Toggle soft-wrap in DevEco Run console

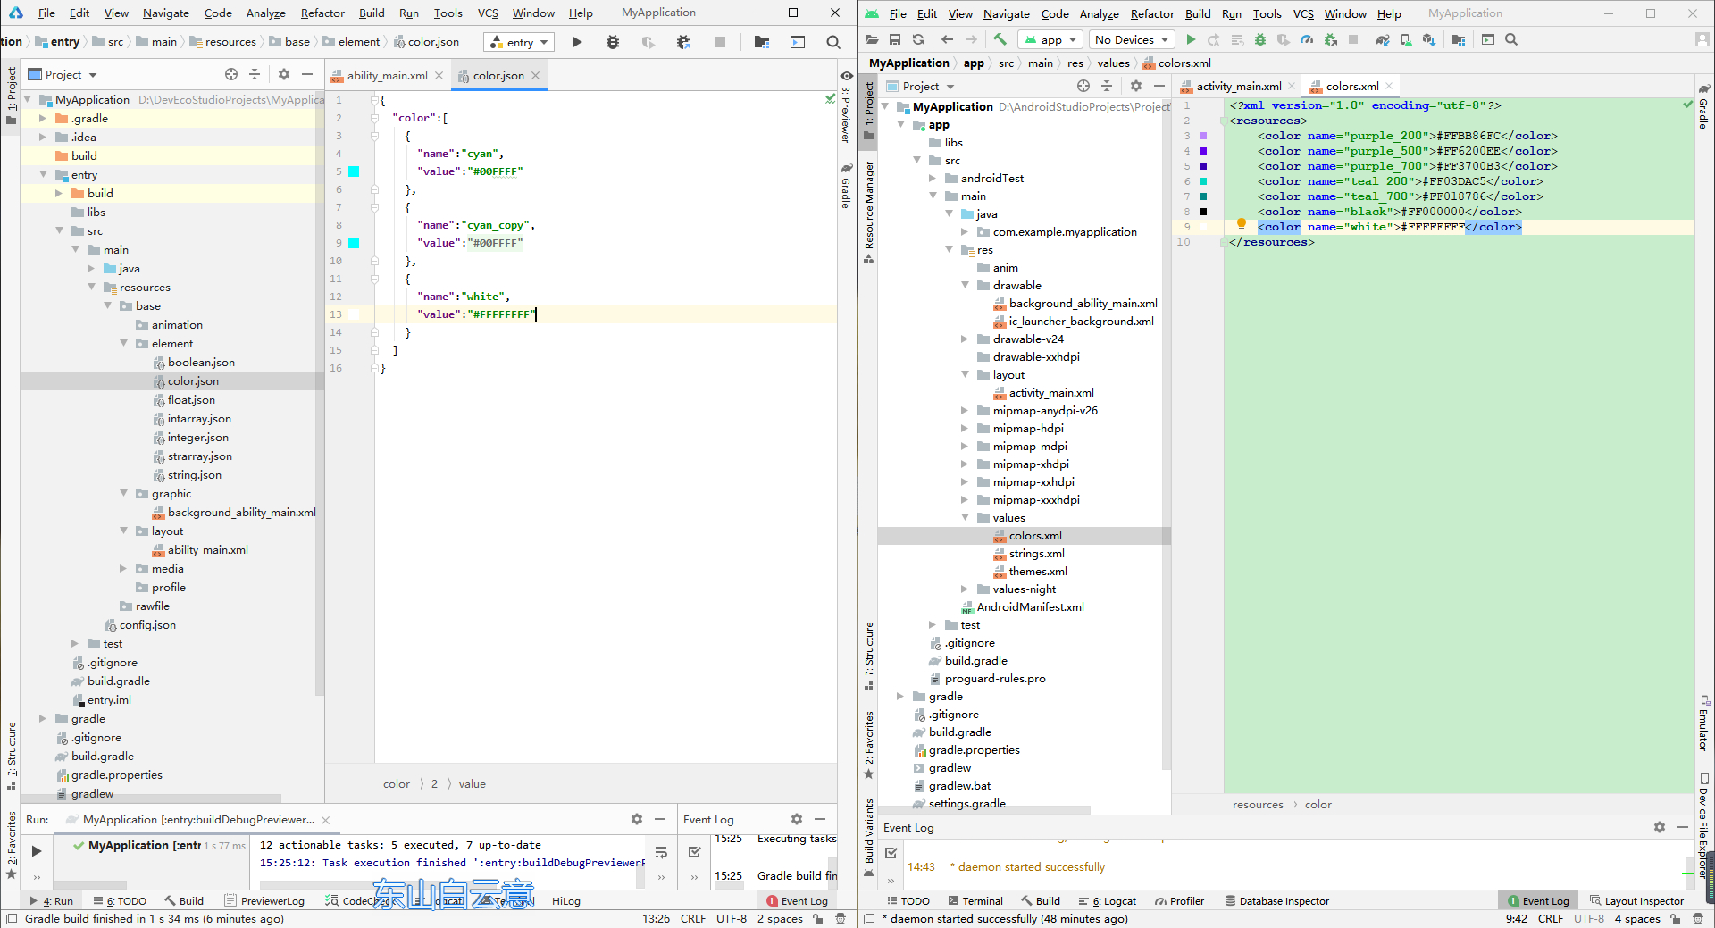click(x=661, y=852)
